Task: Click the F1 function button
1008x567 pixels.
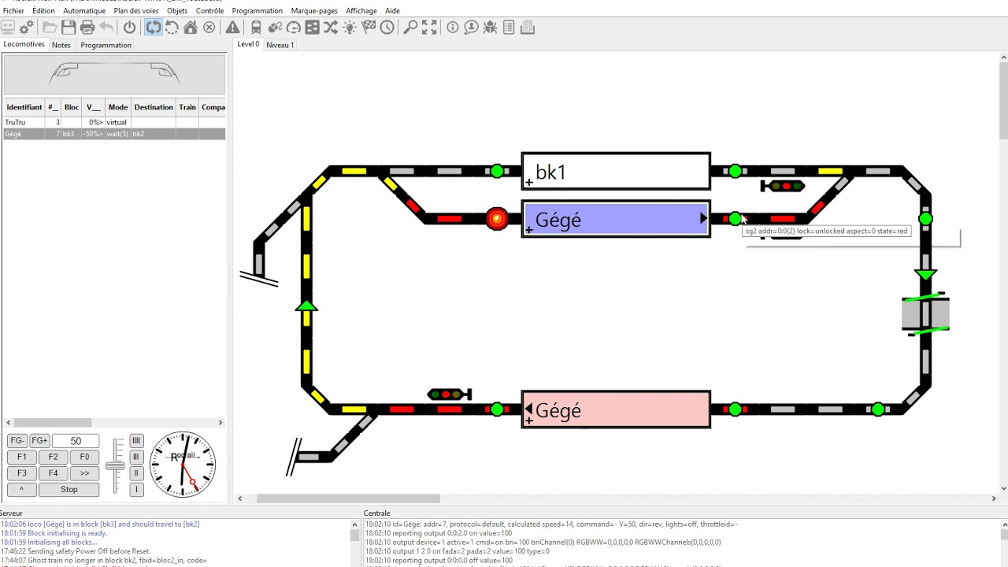Action: click(x=22, y=457)
